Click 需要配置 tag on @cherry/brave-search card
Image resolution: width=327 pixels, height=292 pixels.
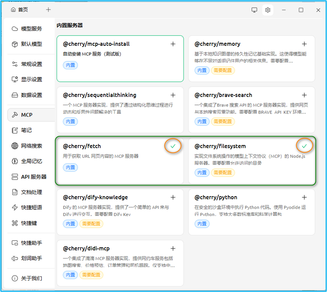[223, 121]
